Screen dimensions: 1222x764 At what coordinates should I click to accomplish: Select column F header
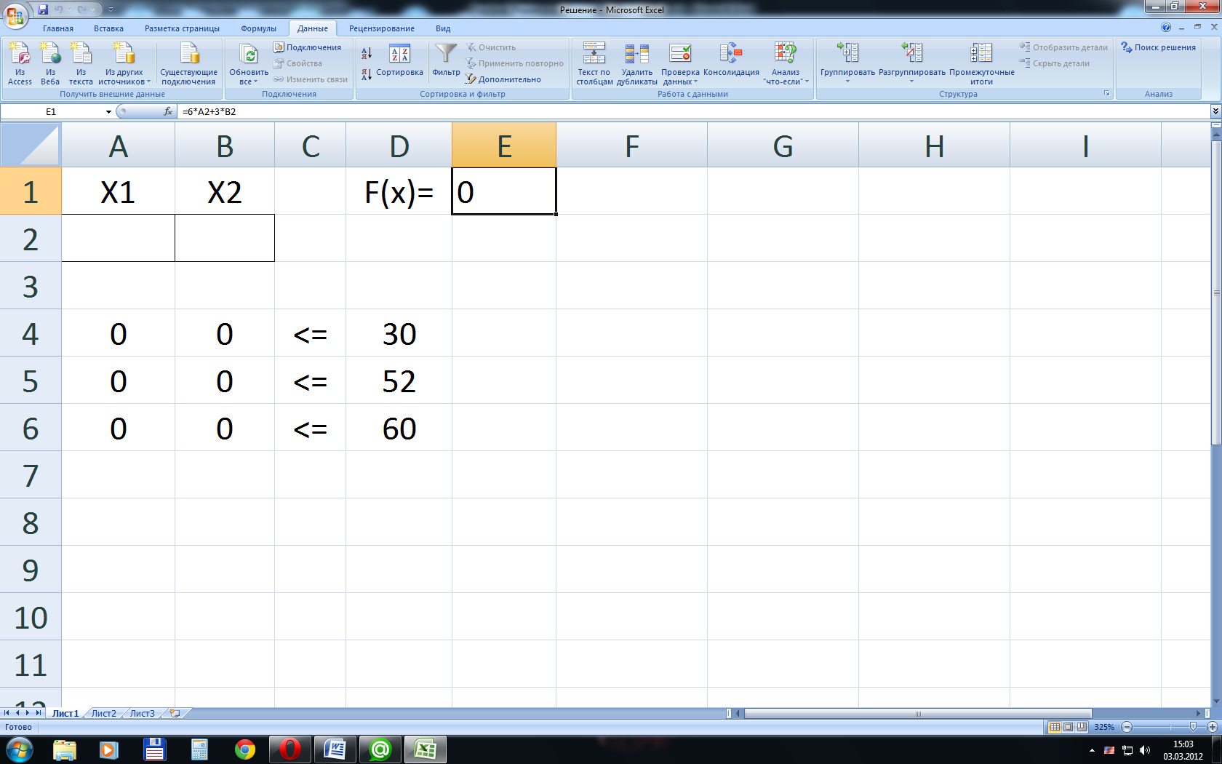(631, 145)
